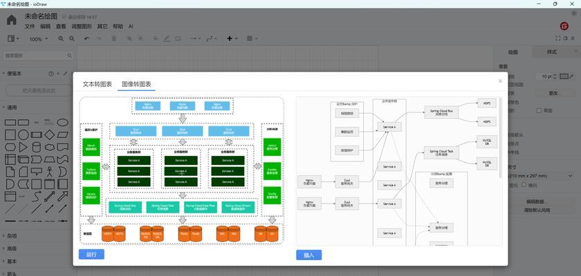Viewport: 581px width, 276px height.
Task: Click the scratchpad edit pencil icon
Action: (x=66, y=74)
